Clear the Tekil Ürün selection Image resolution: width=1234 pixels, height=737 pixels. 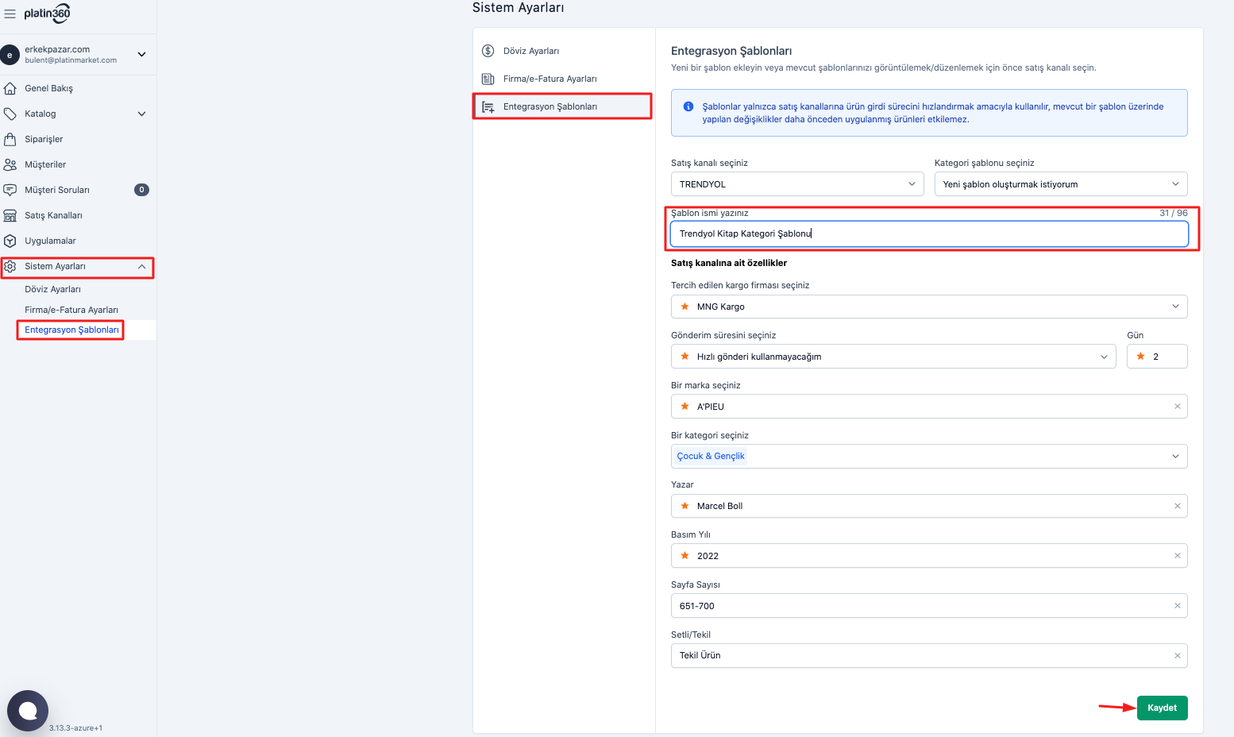[x=1177, y=655]
